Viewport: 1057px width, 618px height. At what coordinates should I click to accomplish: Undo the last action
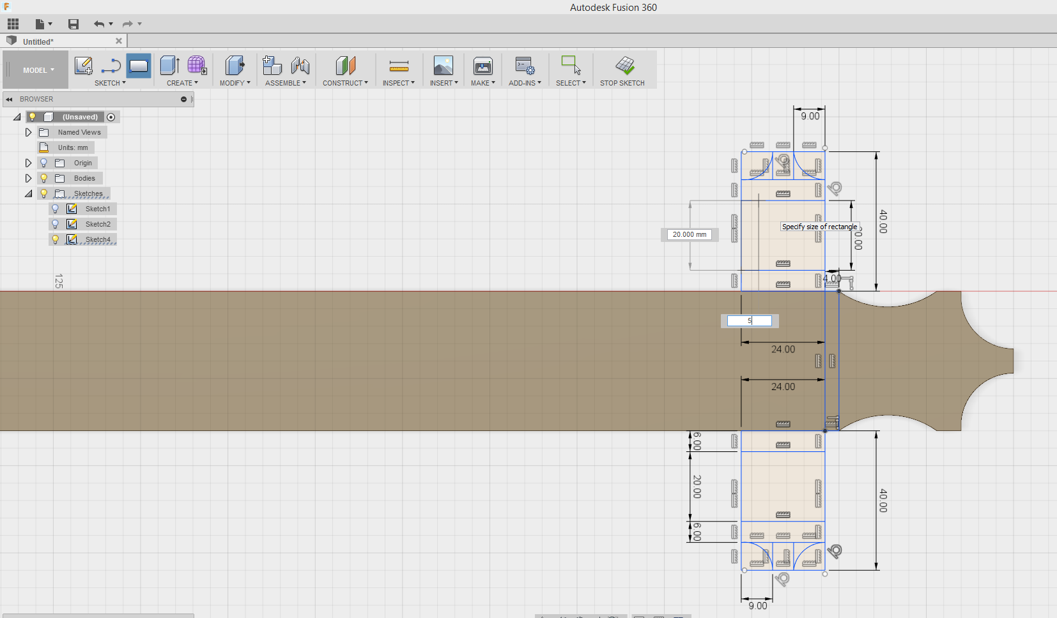pos(99,24)
